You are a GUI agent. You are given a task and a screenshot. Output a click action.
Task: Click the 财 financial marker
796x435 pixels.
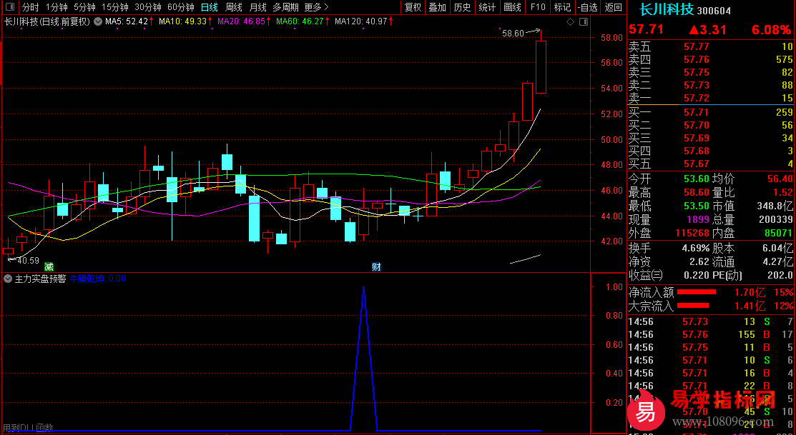(x=376, y=266)
